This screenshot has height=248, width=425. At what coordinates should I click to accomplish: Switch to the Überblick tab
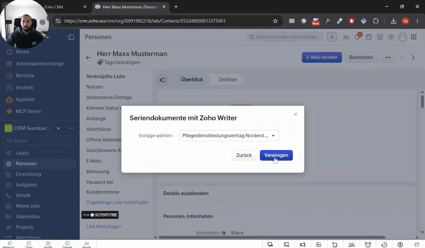[x=192, y=80]
